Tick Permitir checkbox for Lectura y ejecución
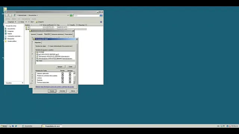 point(62,73)
